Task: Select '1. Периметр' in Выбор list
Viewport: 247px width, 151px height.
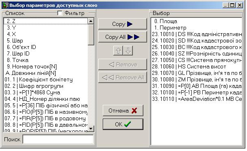Action: point(196,28)
